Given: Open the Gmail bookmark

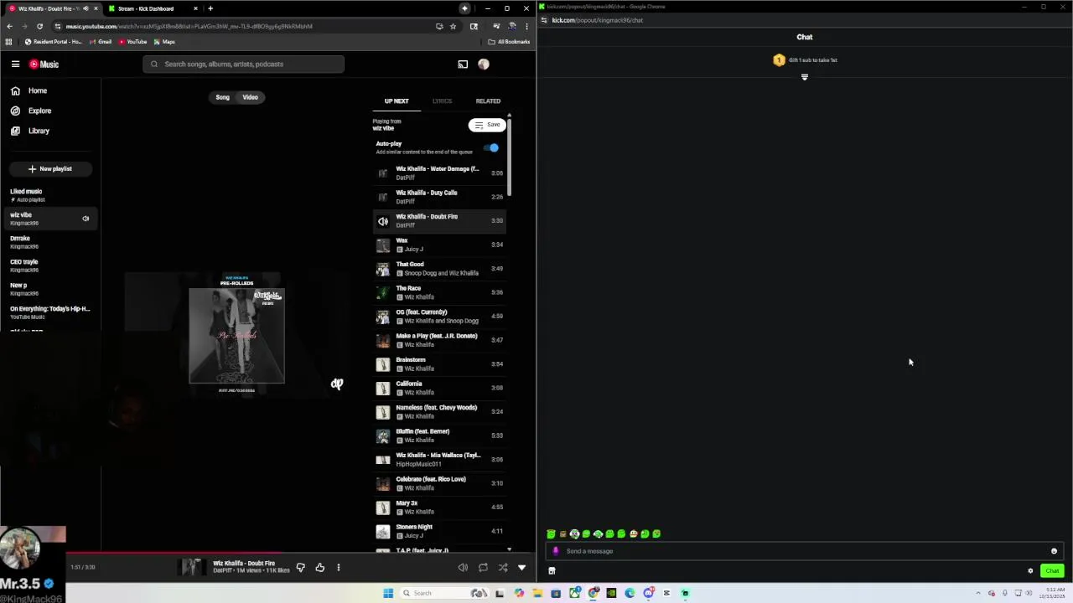Looking at the screenshot, I should tap(101, 41).
